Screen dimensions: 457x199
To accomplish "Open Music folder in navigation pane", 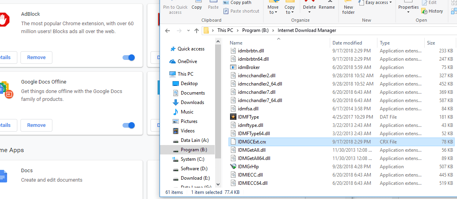I will 183,112.
